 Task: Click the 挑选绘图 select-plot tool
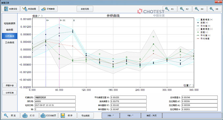[30, 9]
